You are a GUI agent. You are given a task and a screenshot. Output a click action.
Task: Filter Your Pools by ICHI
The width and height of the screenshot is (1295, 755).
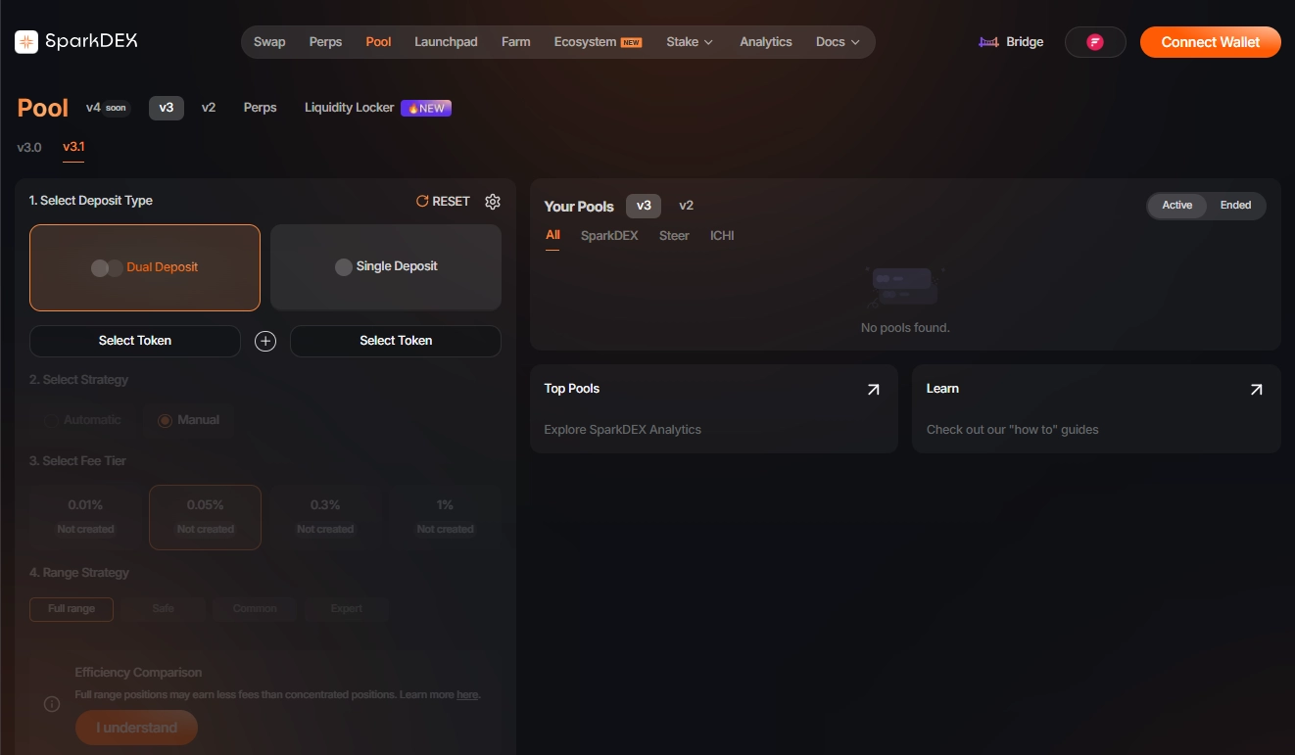click(722, 236)
